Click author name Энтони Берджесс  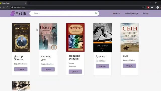pos(72,65)
